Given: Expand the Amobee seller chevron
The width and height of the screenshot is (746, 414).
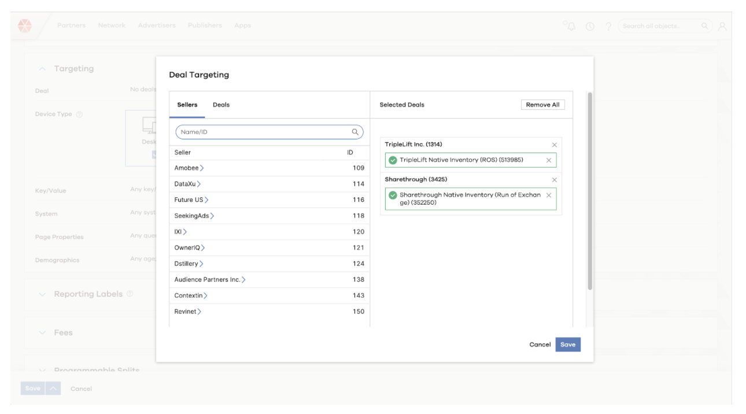Looking at the screenshot, I should point(202,168).
